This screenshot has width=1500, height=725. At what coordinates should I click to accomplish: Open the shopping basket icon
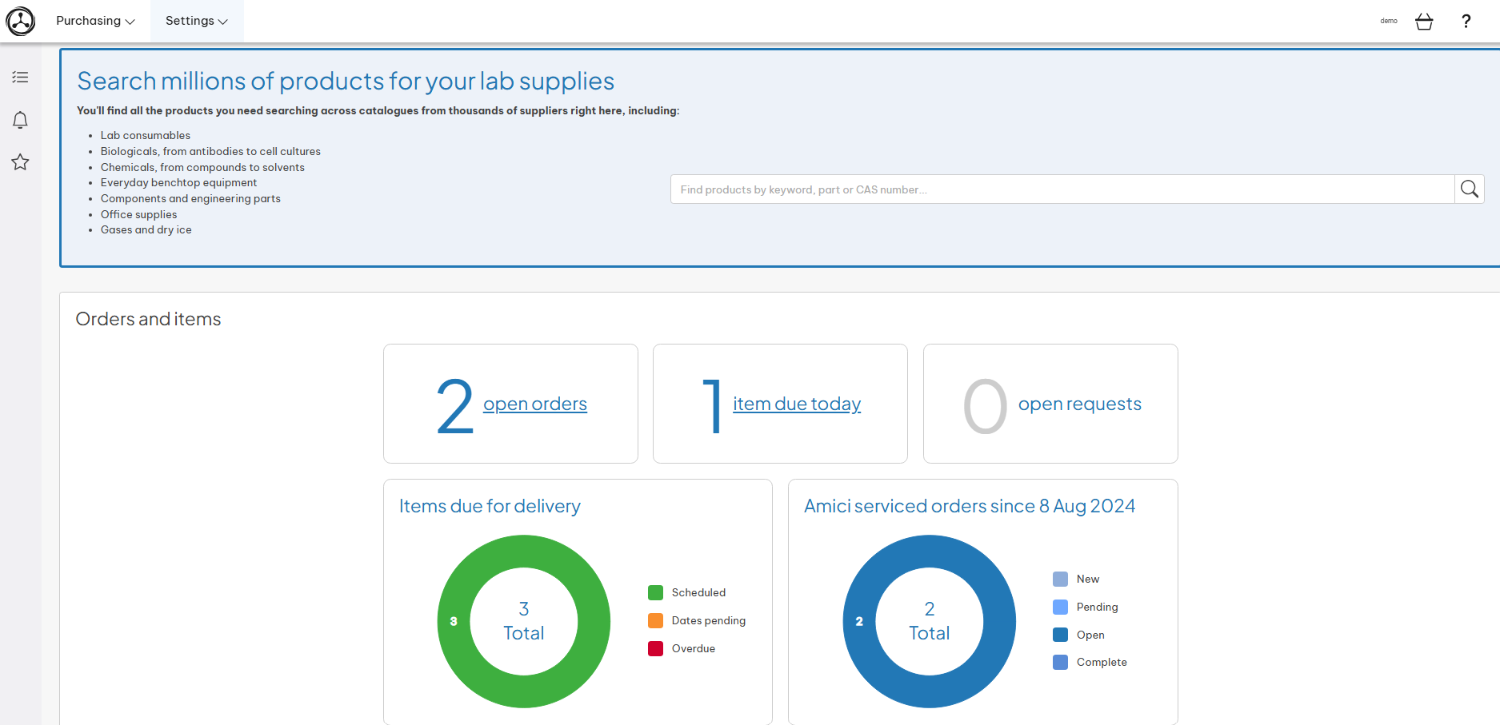pos(1424,22)
